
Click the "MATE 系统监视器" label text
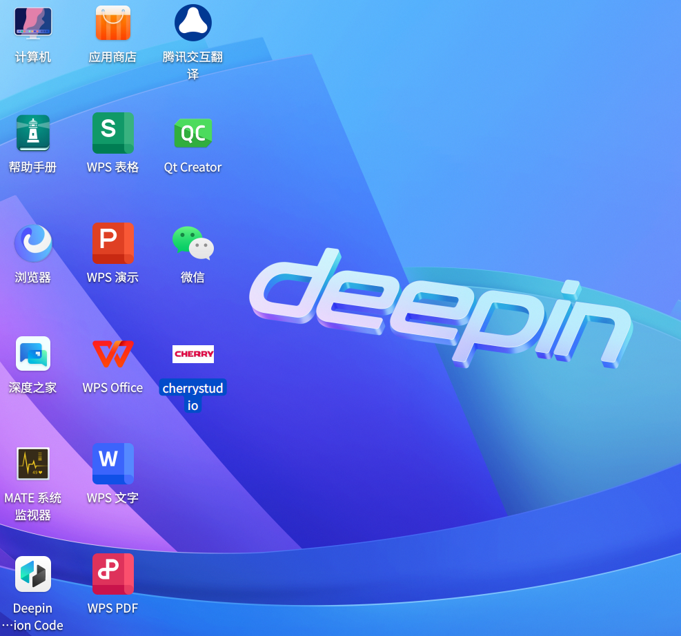pyautogui.click(x=33, y=506)
